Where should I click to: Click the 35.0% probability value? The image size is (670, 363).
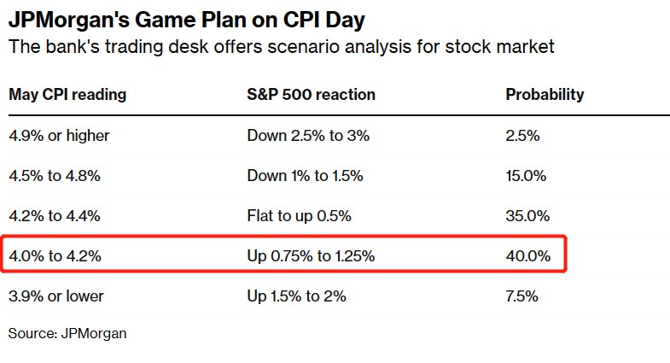click(x=527, y=216)
